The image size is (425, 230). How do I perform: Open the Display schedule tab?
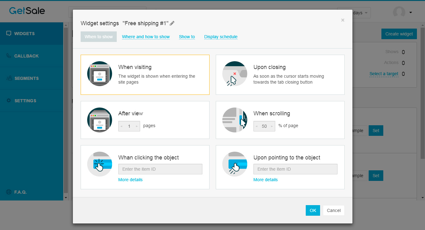[x=221, y=37]
